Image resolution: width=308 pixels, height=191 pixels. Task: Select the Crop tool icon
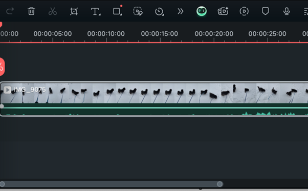[74, 11]
